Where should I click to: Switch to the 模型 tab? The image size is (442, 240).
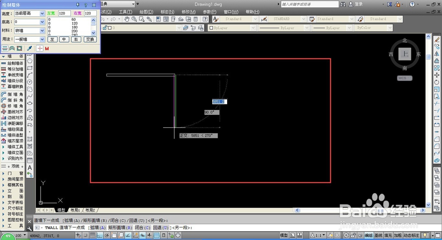click(61, 210)
